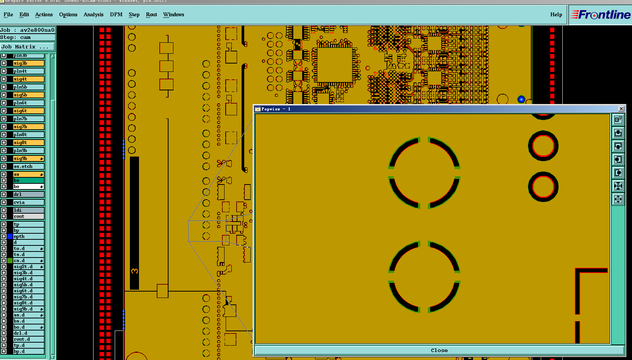This screenshot has height=360, width=632.
Task: Open the Options menu
Action: (68, 15)
